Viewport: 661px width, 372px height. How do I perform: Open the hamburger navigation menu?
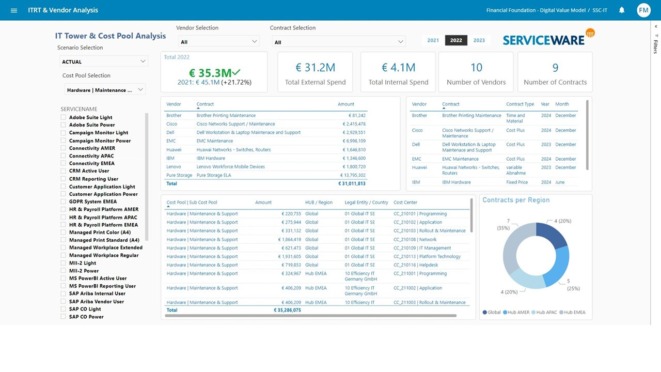14,10
